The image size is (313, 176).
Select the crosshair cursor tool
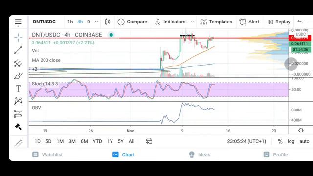click(x=18, y=37)
